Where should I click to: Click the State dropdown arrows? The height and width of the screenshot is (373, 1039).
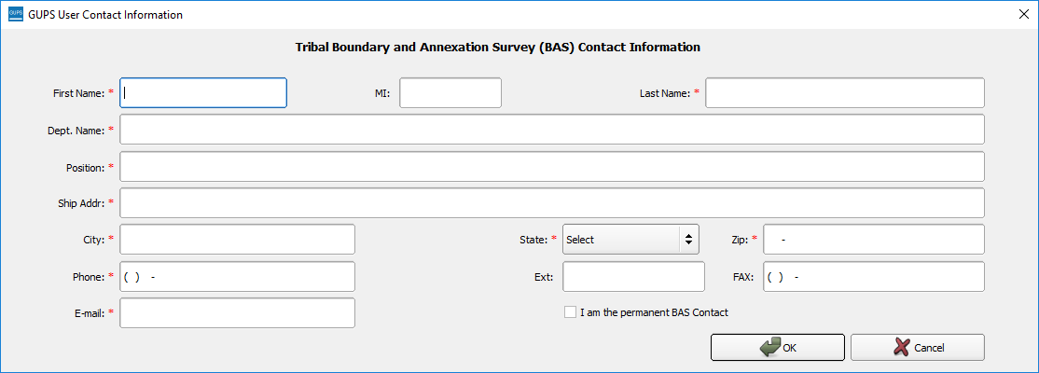pos(689,240)
